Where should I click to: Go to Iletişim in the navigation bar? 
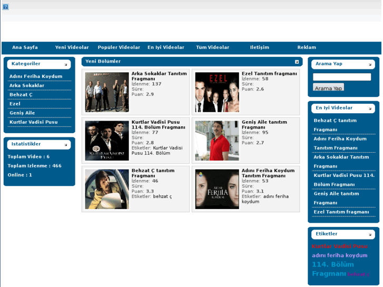[x=260, y=47]
